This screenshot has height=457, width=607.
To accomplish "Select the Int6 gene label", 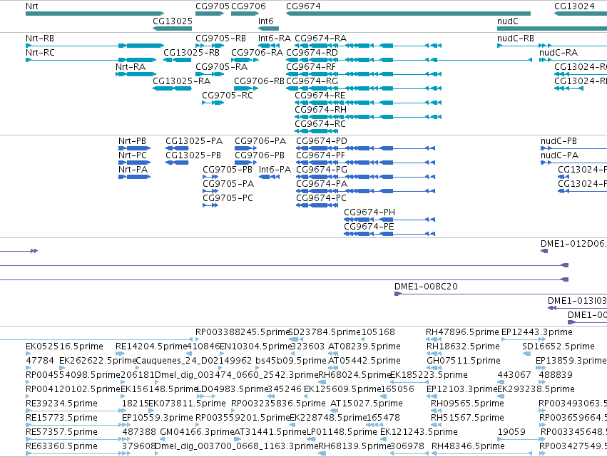I will [265, 21].
